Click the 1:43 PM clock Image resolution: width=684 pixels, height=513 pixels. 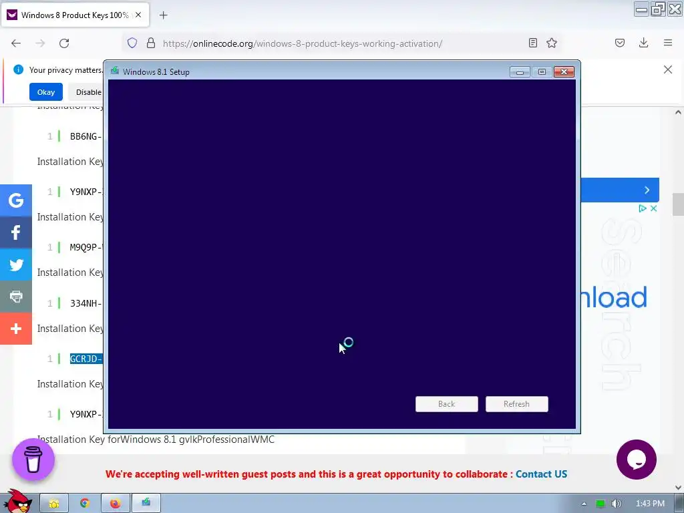tap(650, 504)
